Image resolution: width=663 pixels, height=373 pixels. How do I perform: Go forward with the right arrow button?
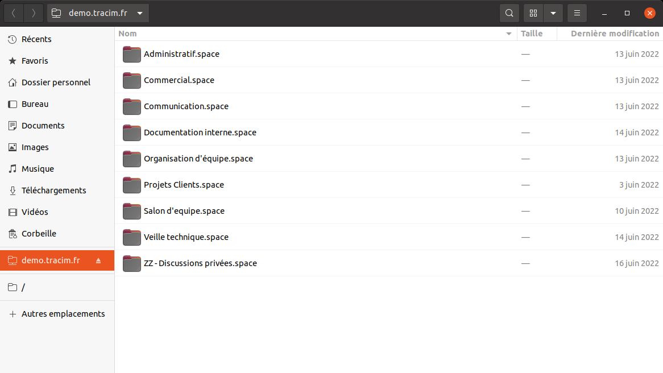(34, 13)
